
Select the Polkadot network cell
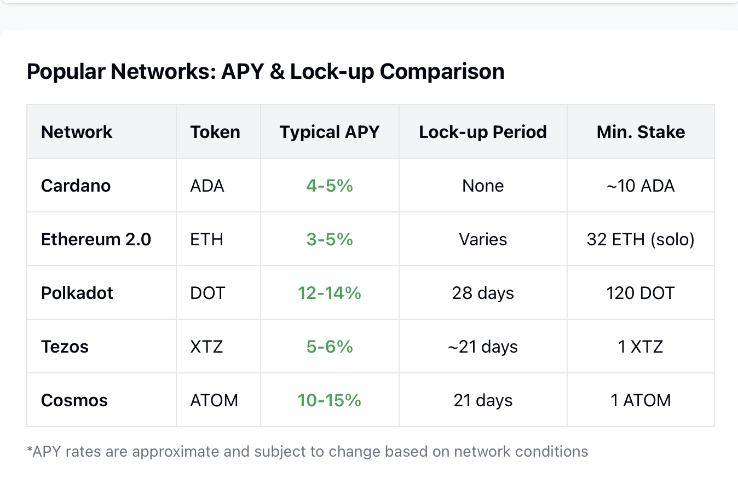coord(77,293)
